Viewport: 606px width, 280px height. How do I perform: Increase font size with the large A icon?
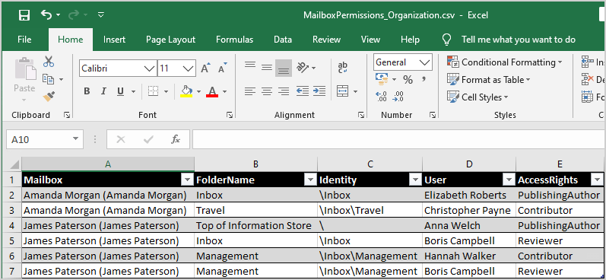pyautogui.click(x=205, y=68)
